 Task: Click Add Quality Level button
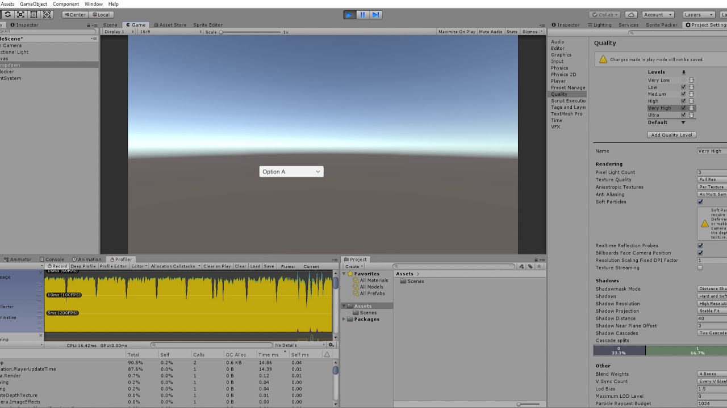(x=671, y=135)
